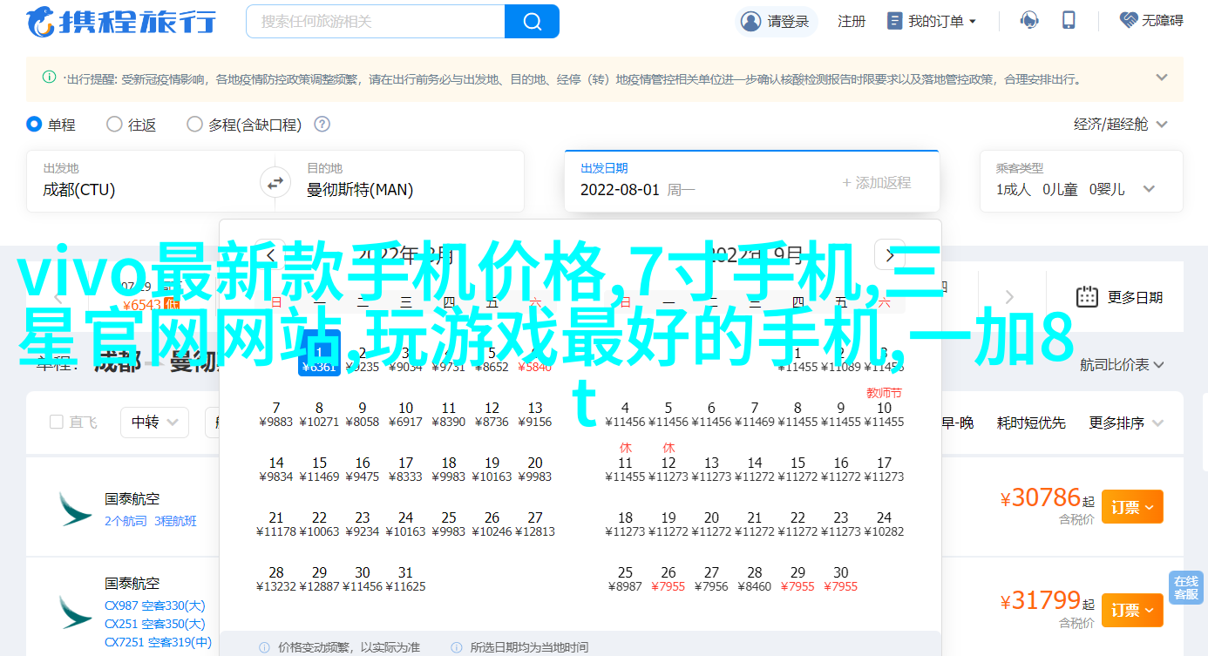Click the Ctrip logo in the header
1208x656 pixels.
click(121, 21)
